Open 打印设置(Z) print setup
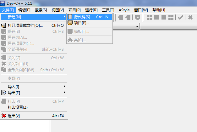The width and height of the screenshot is (197, 132). coord(34,107)
